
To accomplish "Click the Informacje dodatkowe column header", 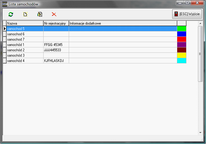I will (123, 23).
